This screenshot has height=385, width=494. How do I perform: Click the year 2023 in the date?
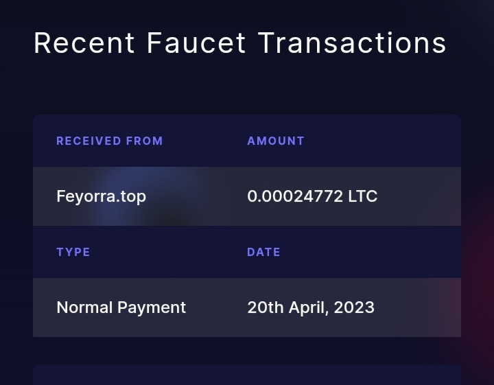click(x=355, y=307)
